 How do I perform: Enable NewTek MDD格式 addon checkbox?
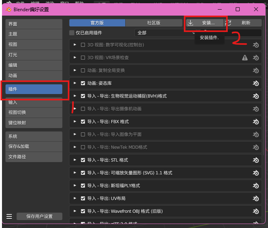click(83, 147)
